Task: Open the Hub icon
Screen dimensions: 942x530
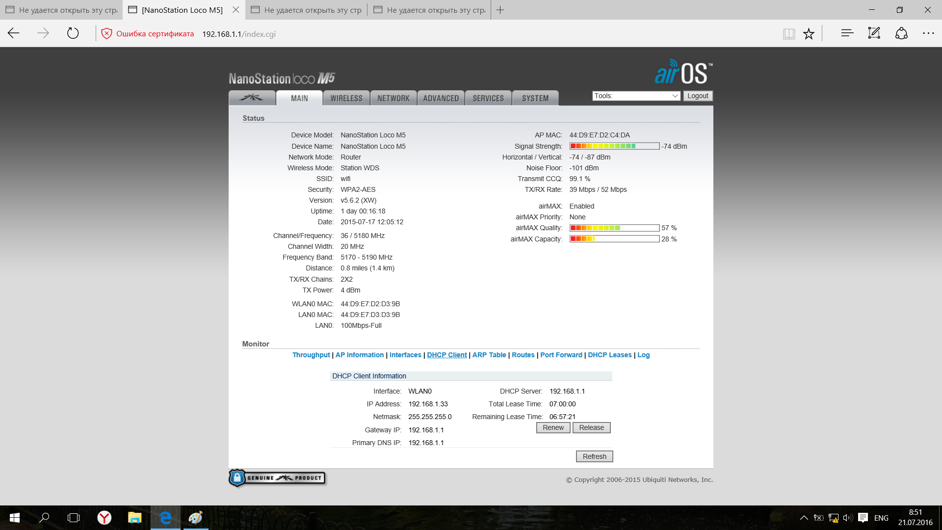Action: (847, 33)
